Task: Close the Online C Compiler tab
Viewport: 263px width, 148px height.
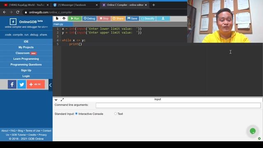Action: [146, 5]
